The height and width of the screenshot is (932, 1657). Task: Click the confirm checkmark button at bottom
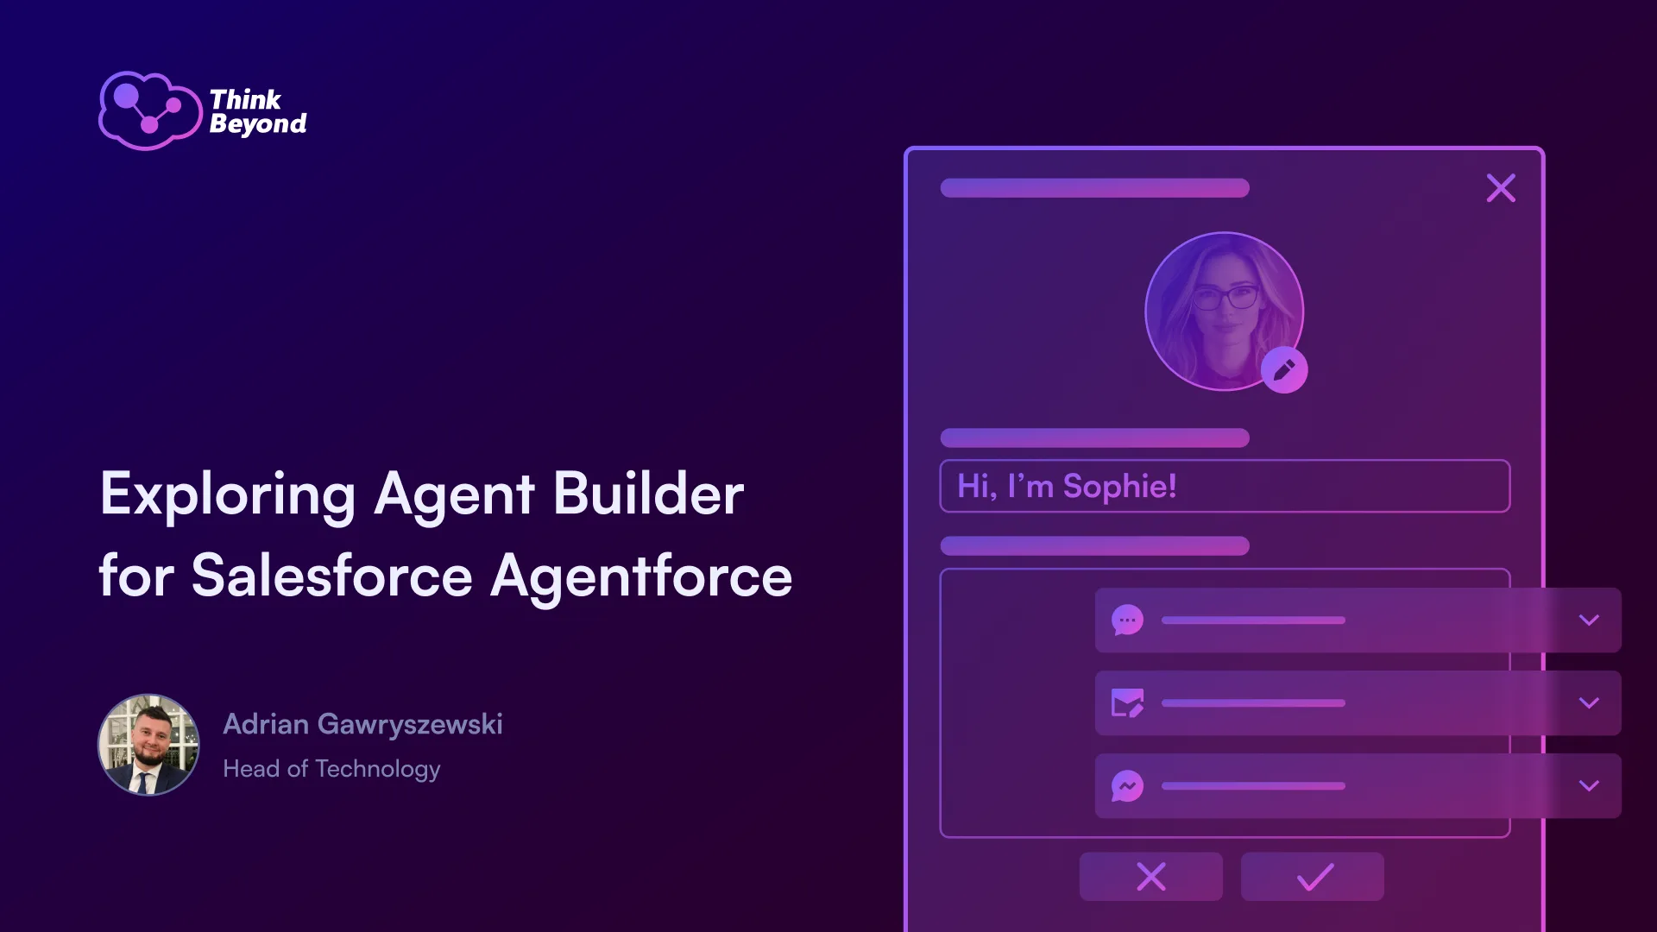pyautogui.click(x=1310, y=878)
